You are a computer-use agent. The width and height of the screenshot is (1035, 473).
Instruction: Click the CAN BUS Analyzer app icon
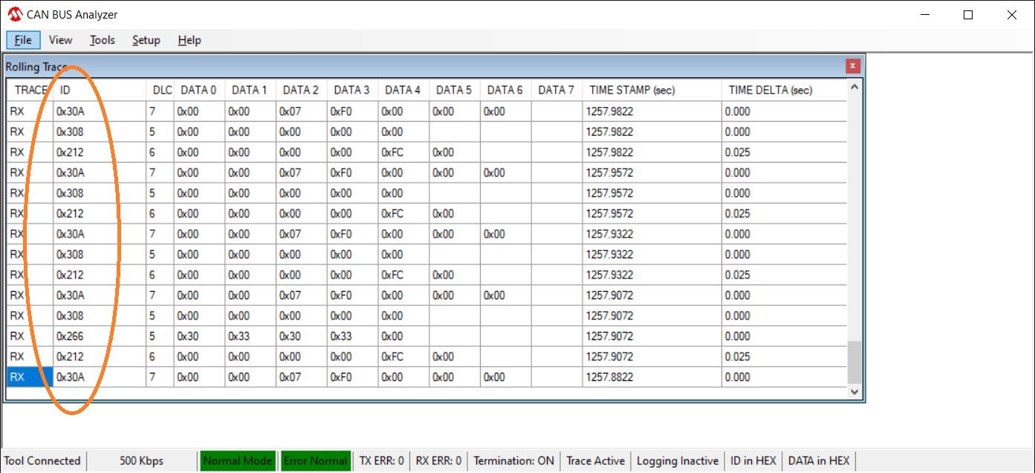pyautogui.click(x=15, y=15)
